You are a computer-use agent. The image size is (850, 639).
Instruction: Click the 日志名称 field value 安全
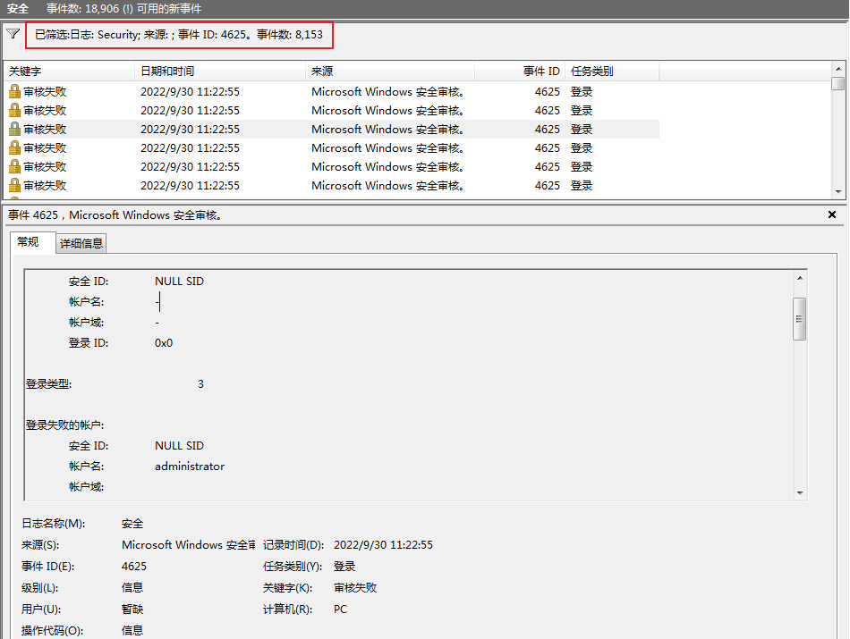point(132,524)
